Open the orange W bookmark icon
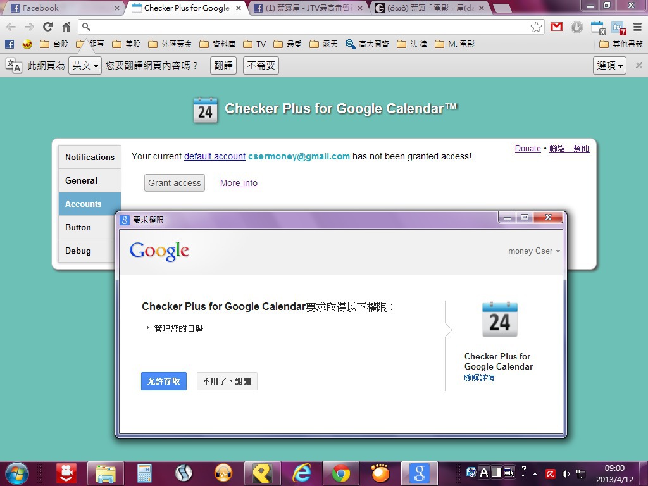 tap(27, 44)
